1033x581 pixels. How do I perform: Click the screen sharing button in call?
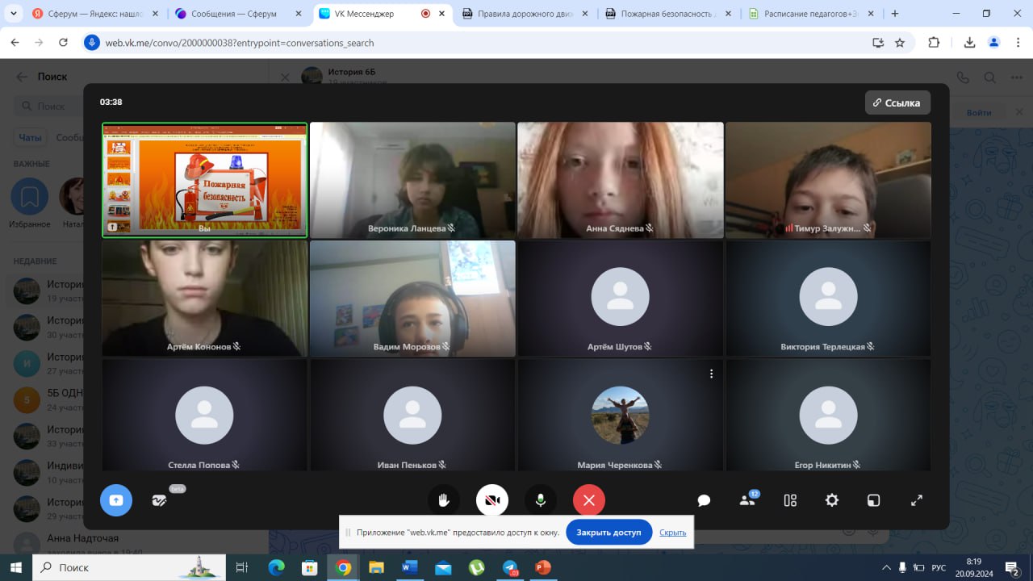(x=115, y=500)
